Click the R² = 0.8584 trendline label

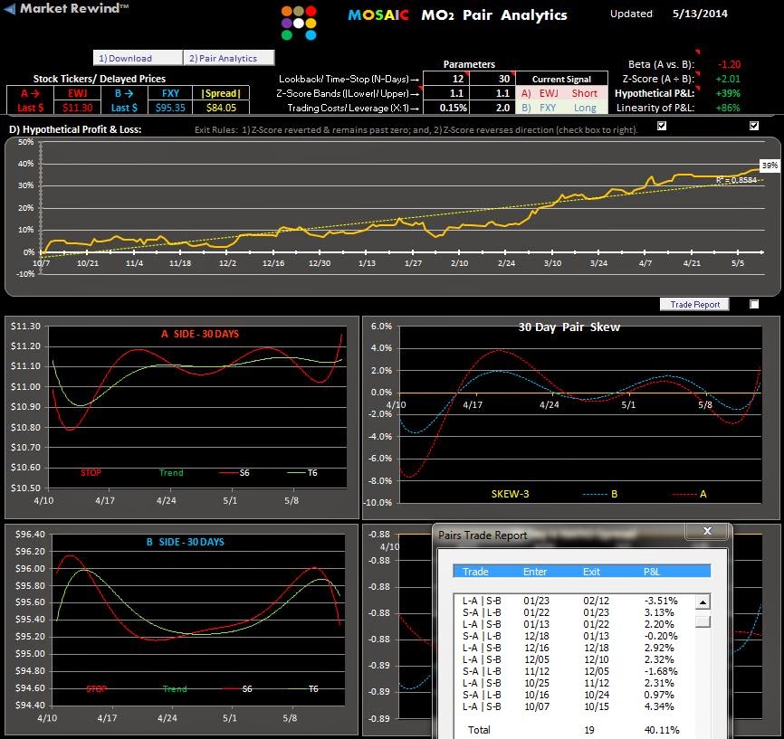pos(736,180)
